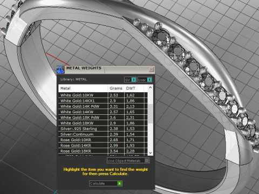This screenshot has width=259, height=194.
Task: Select White Gold:10KW row
Action: click(103, 95)
